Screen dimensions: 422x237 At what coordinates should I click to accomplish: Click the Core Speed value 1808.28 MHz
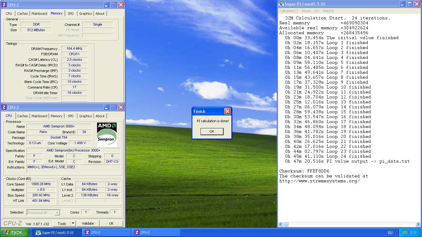(41, 184)
